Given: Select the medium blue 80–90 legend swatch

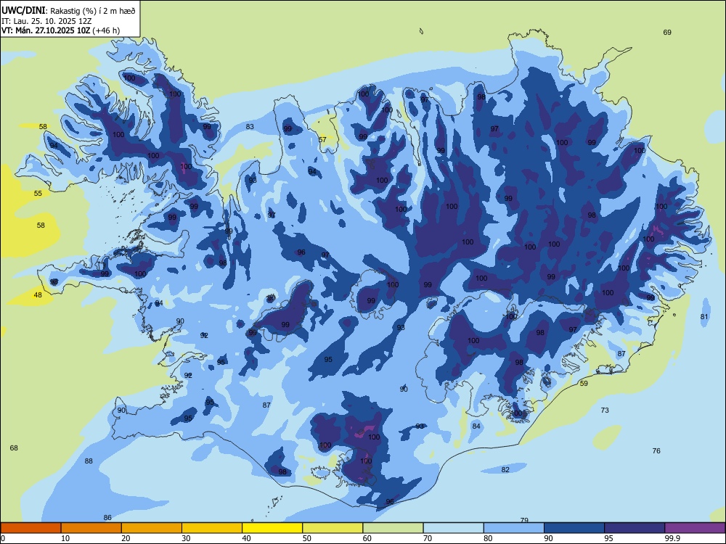Looking at the screenshot, I should [x=514, y=528].
